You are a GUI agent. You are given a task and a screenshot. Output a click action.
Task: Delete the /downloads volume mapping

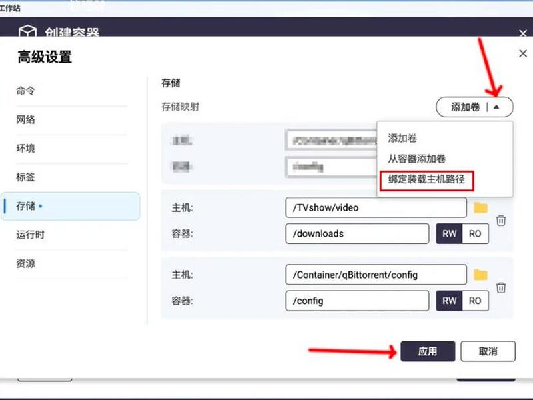click(501, 221)
